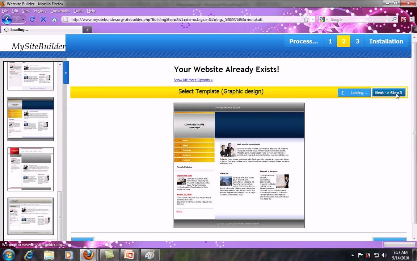Click the Installation step label
Viewport: 417px width, 261px height.
pyautogui.click(x=386, y=41)
